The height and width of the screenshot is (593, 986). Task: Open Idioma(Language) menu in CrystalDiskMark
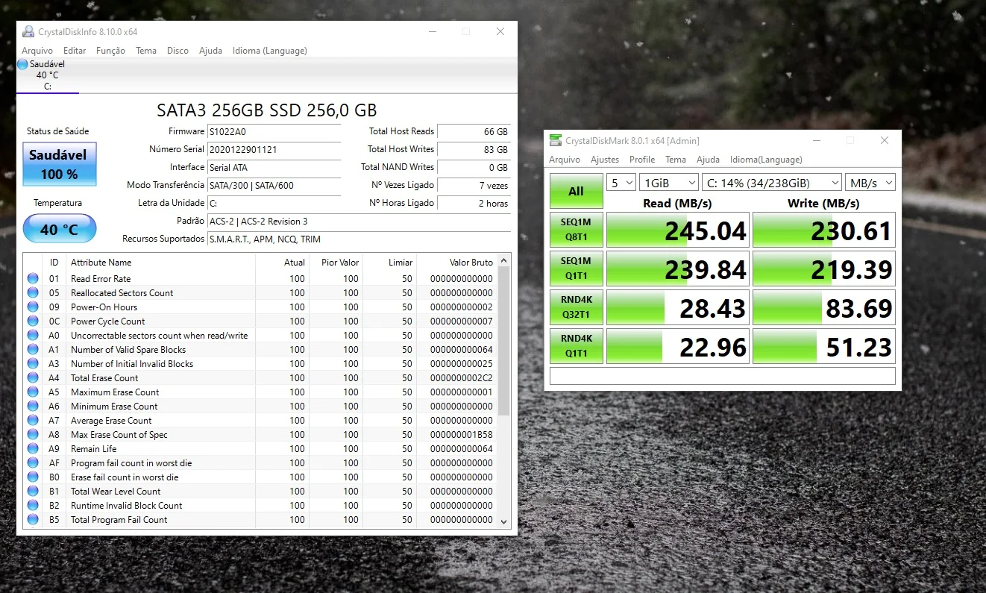[x=766, y=160]
